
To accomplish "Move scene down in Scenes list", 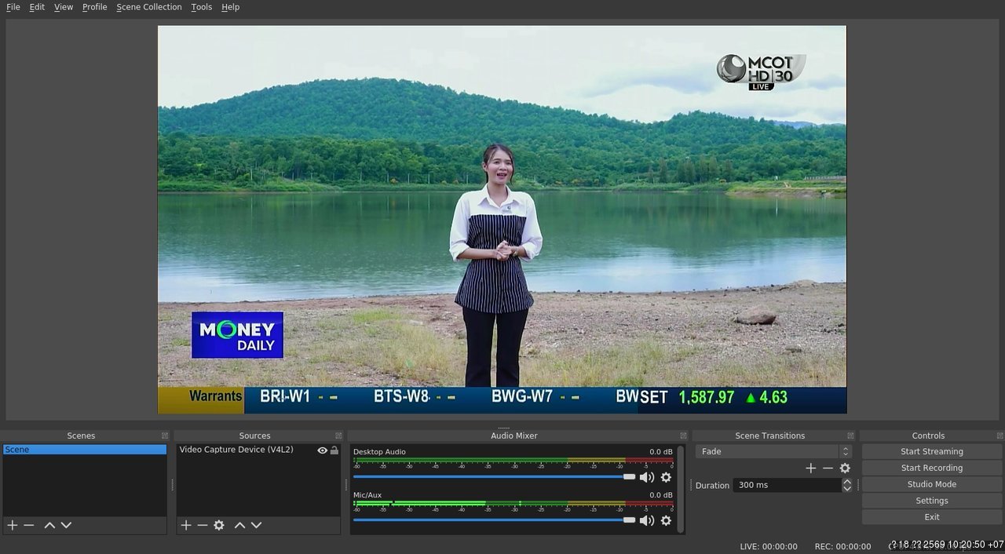I will (x=66, y=525).
